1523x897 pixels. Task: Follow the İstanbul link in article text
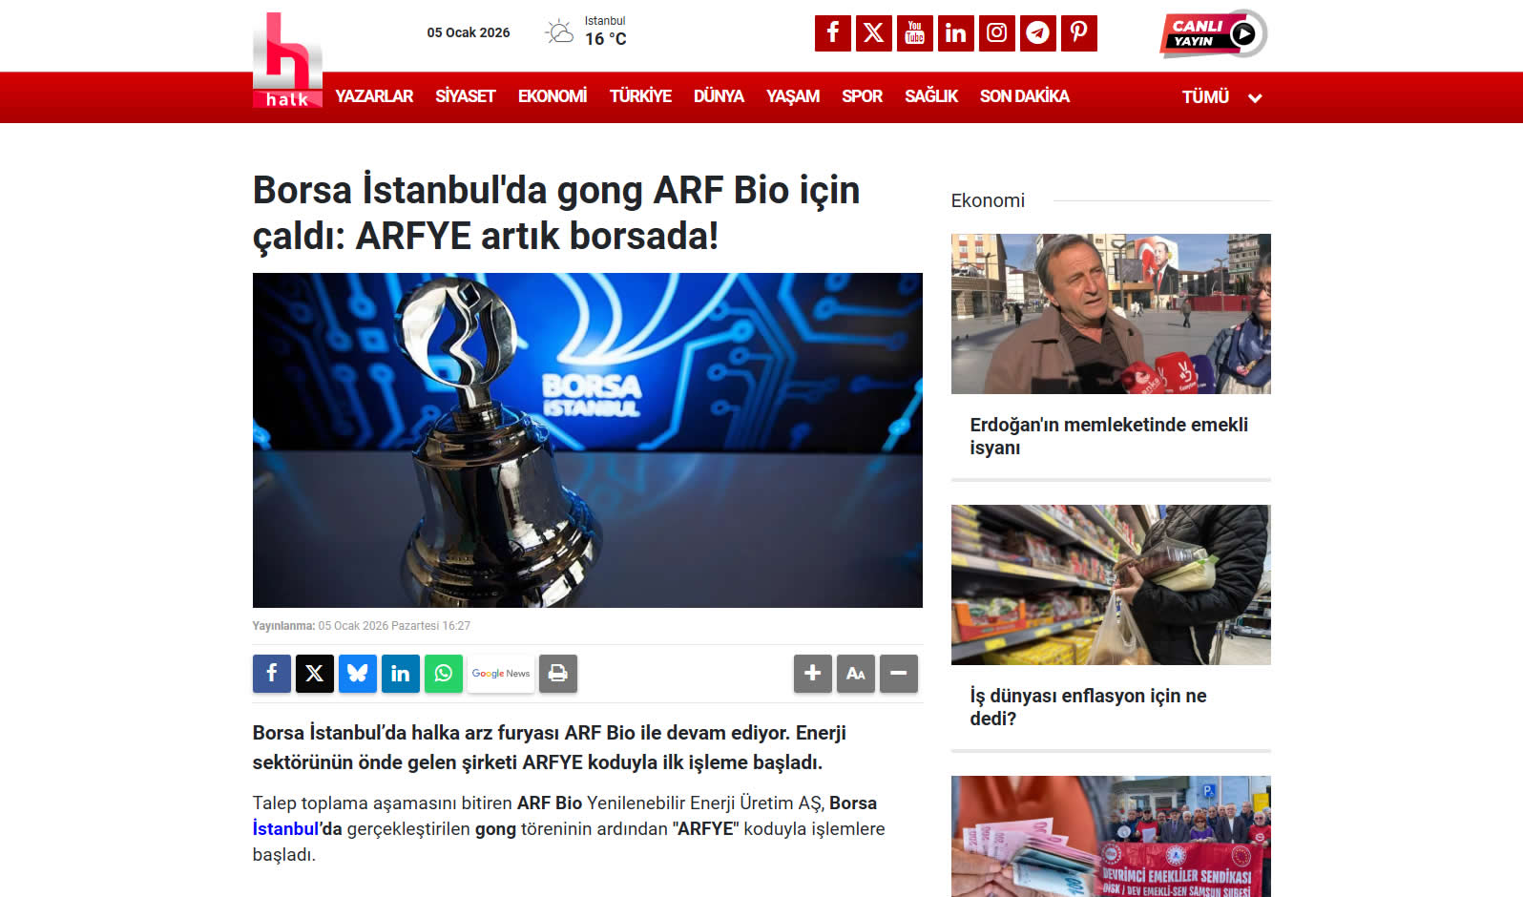[x=285, y=829]
